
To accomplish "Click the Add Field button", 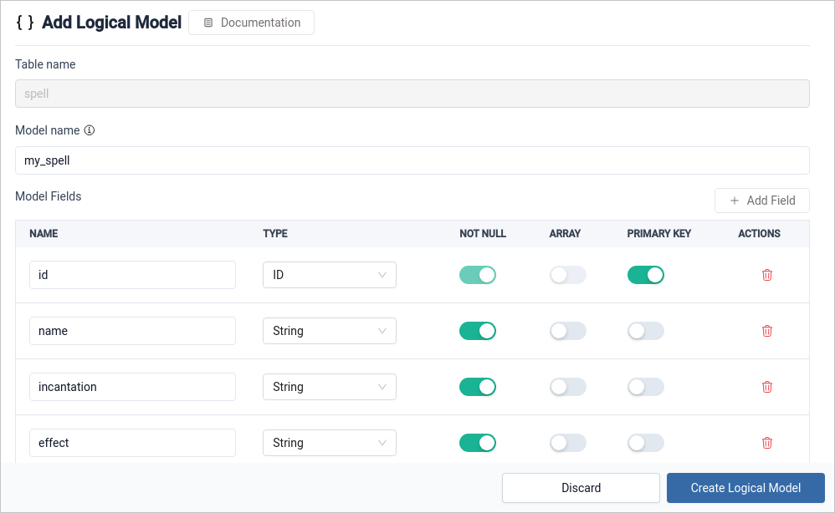I will click(x=761, y=201).
